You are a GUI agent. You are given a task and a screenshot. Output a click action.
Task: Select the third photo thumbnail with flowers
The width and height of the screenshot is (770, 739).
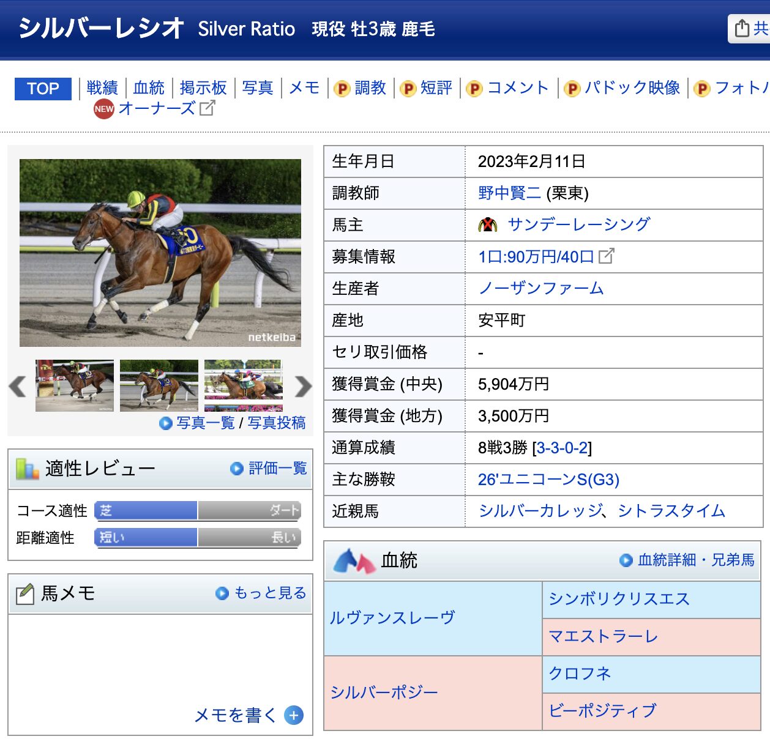point(244,385)
